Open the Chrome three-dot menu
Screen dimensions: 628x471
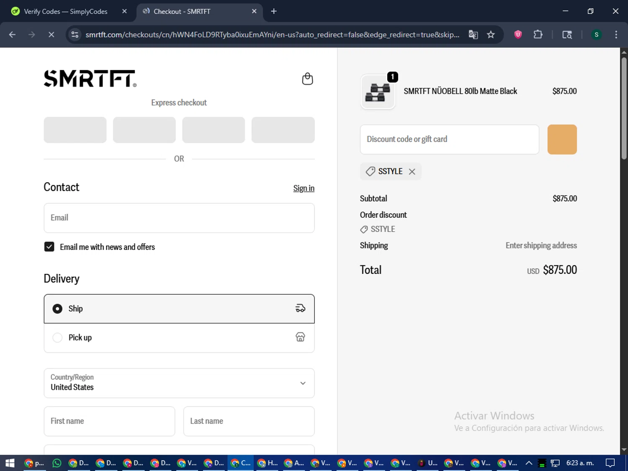tap(616, 35)
